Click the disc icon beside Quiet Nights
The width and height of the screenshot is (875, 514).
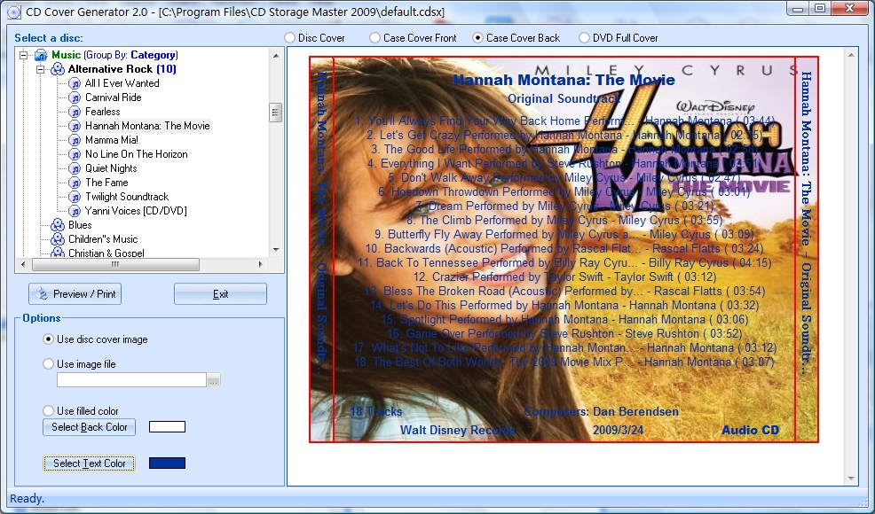[75, 168]
